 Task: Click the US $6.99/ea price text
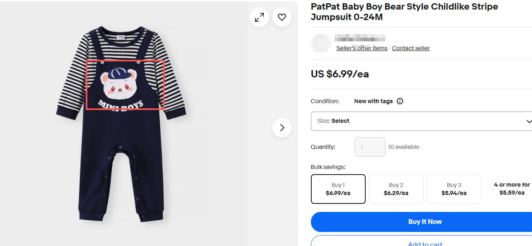(x=339, y=74)
